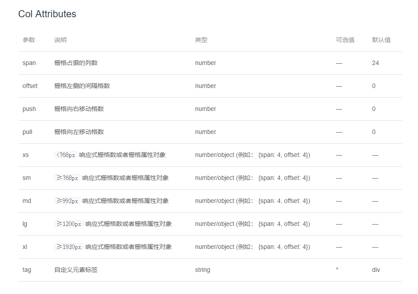Click number/object type in sm row
Viewport: 418px width, 294px height.
click(x=252, y=178)
